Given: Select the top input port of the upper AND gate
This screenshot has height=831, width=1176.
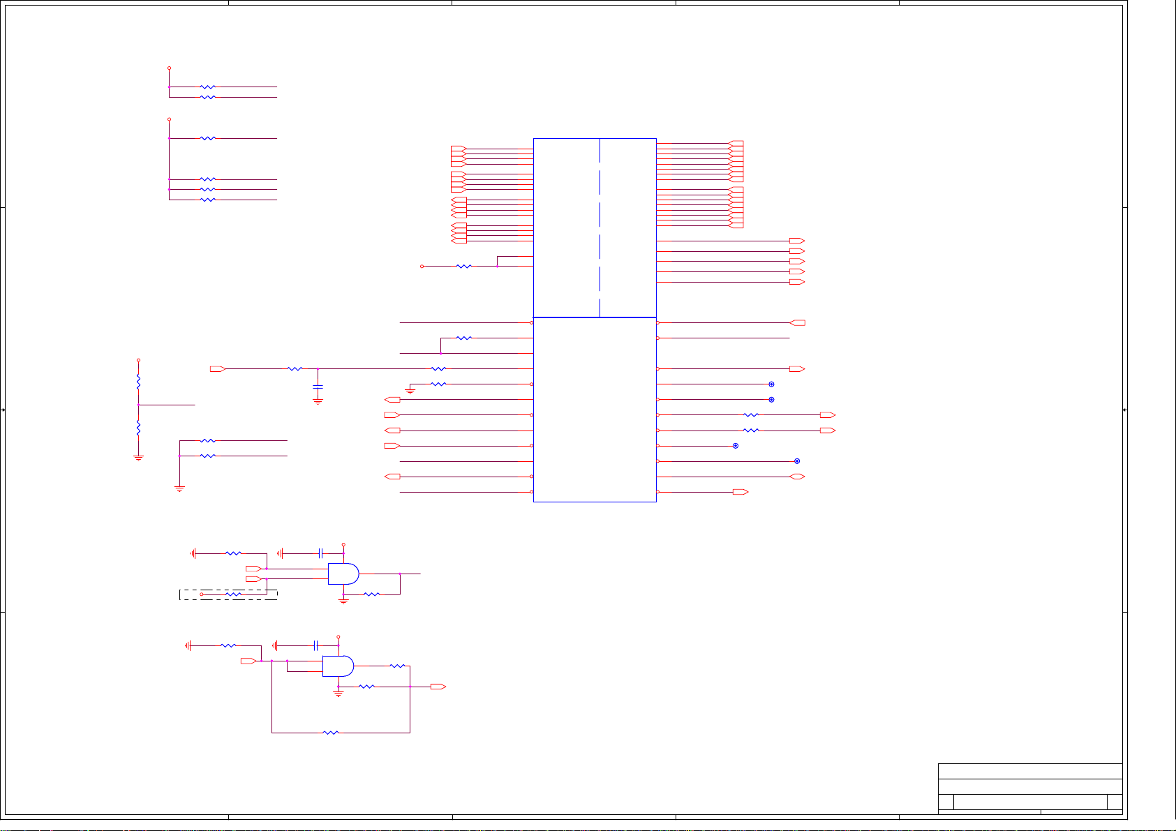Looking at the screenshot, I should point(254,569).
